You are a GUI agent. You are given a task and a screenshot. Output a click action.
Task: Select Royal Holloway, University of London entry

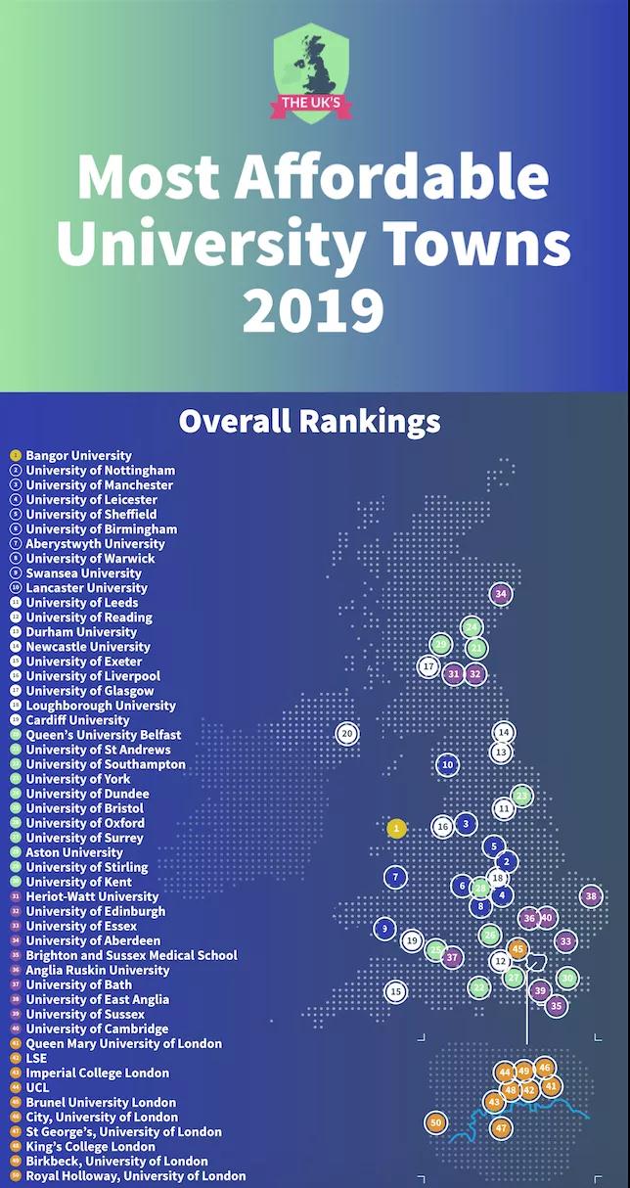tap(135, 1175)
